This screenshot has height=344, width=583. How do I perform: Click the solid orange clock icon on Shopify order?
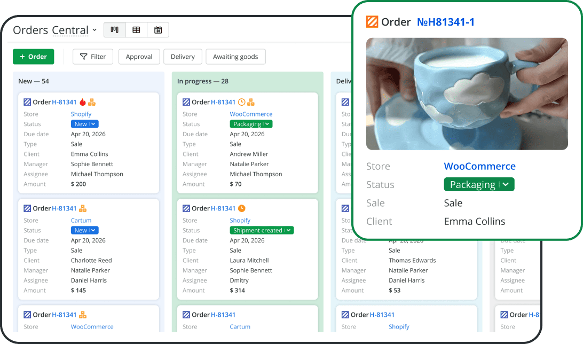(x=241, y=208)
